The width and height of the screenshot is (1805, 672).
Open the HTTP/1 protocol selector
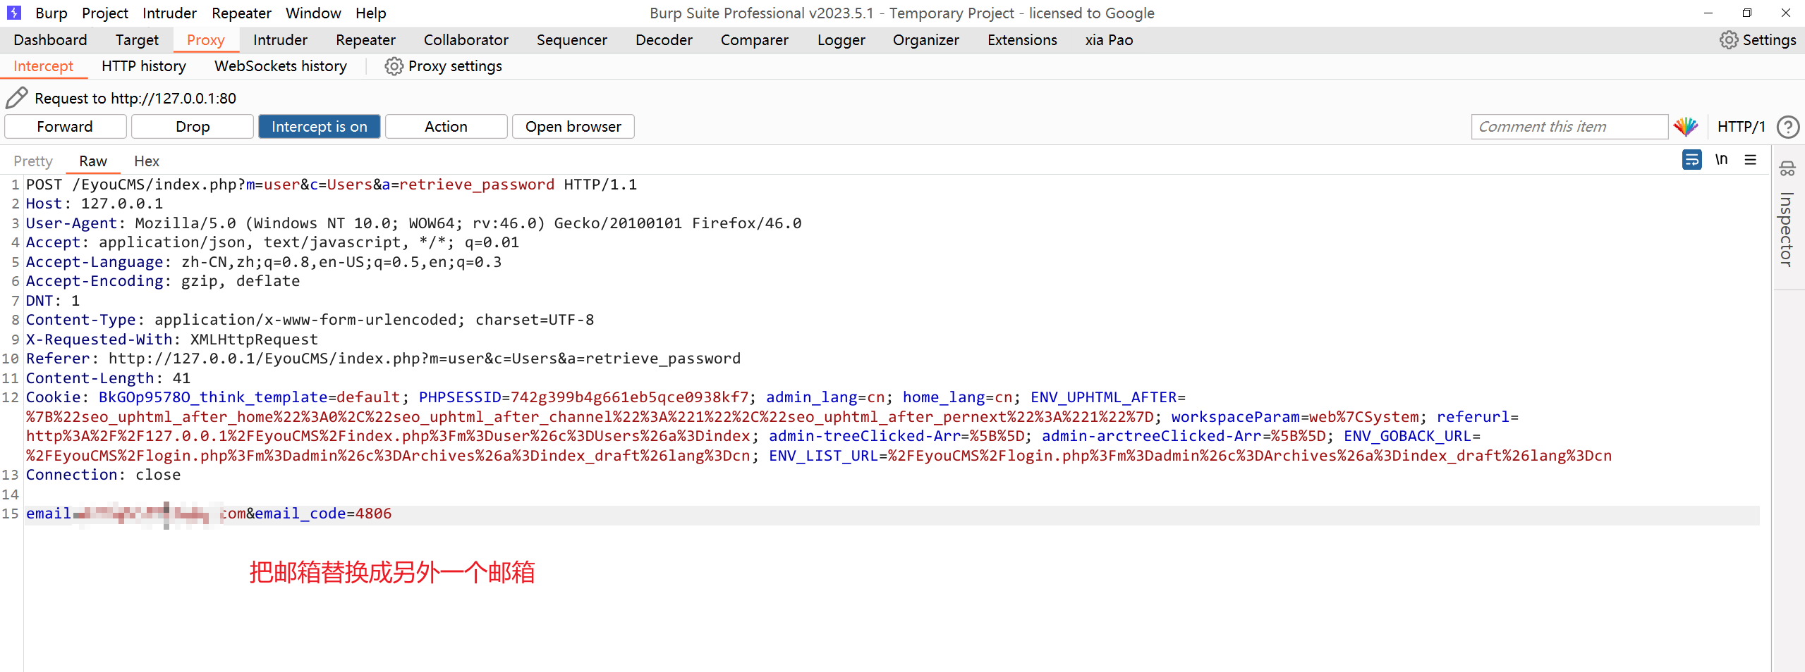click(1741, 127)
